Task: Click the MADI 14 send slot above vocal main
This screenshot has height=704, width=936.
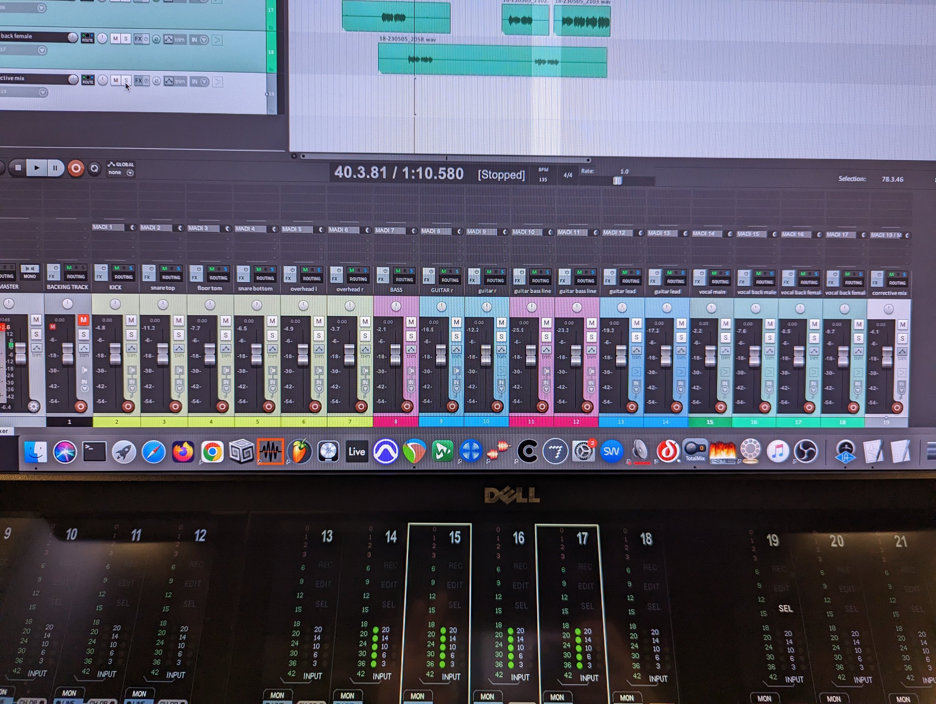Action: point(706,233)
